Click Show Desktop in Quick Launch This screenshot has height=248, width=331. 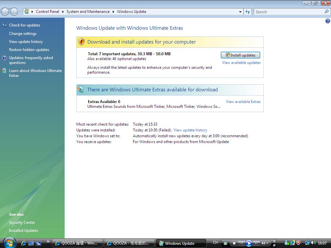pos(31,243)
